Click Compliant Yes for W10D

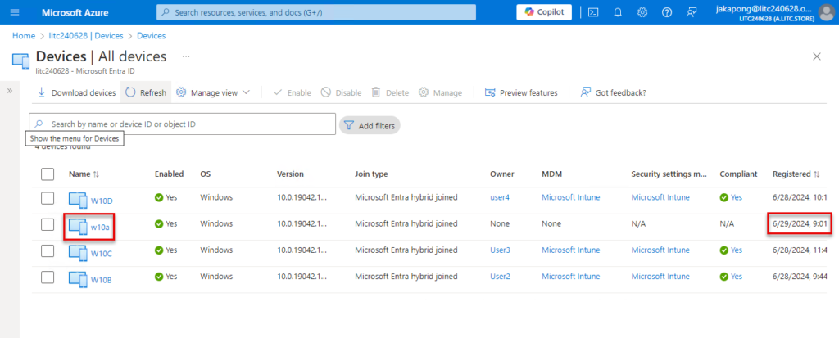point(731,197)
